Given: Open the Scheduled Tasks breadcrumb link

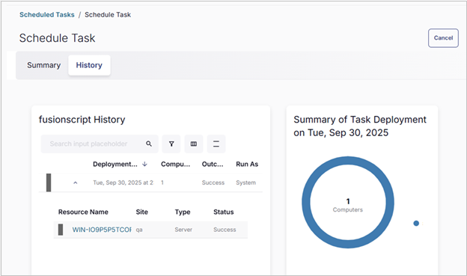Looking at the screenshot, I should 47,15.
